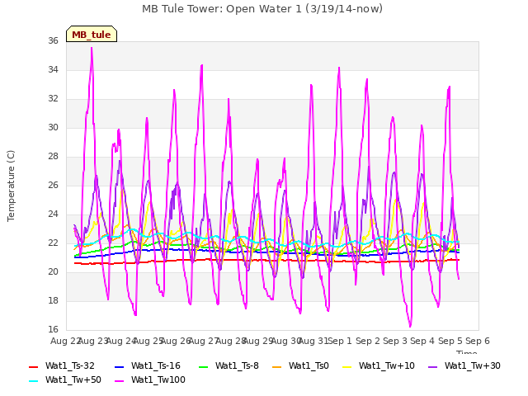Select Wat1_Ts0 legend label
The width and height of the screenshot is (528, 396).
click(309, 365)
